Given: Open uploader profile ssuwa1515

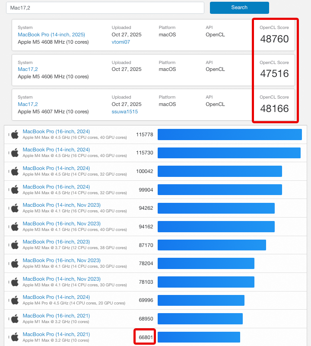Looking at the screenshot, I should [x=124, y=112].
